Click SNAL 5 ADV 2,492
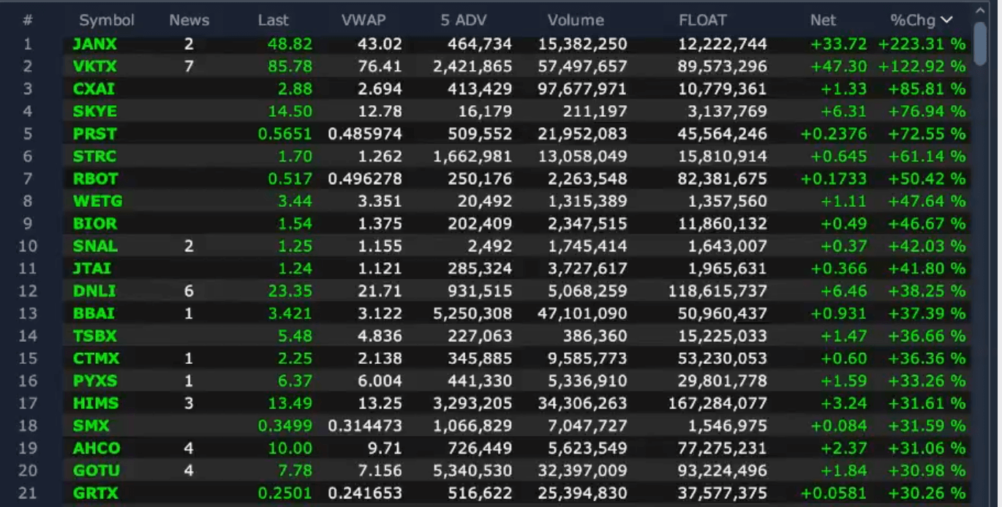The image size is (1002, 507). point(491,246)
